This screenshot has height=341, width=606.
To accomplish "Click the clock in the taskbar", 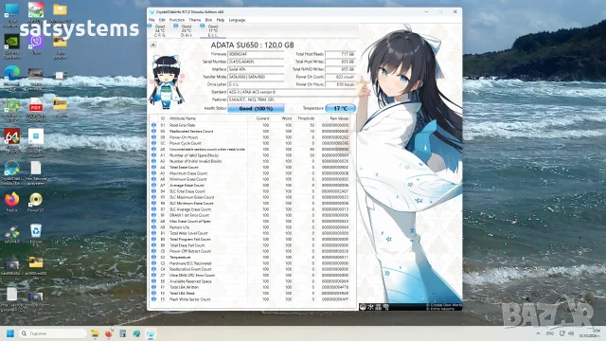I will (590, 333).
